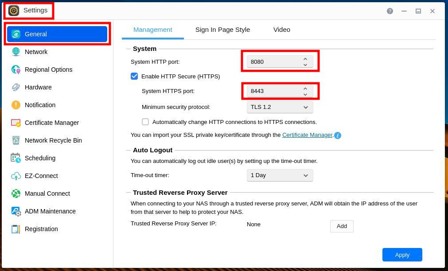Open the Notification settings icon
This screenshot has height=271, width=448.
[16, 105]
